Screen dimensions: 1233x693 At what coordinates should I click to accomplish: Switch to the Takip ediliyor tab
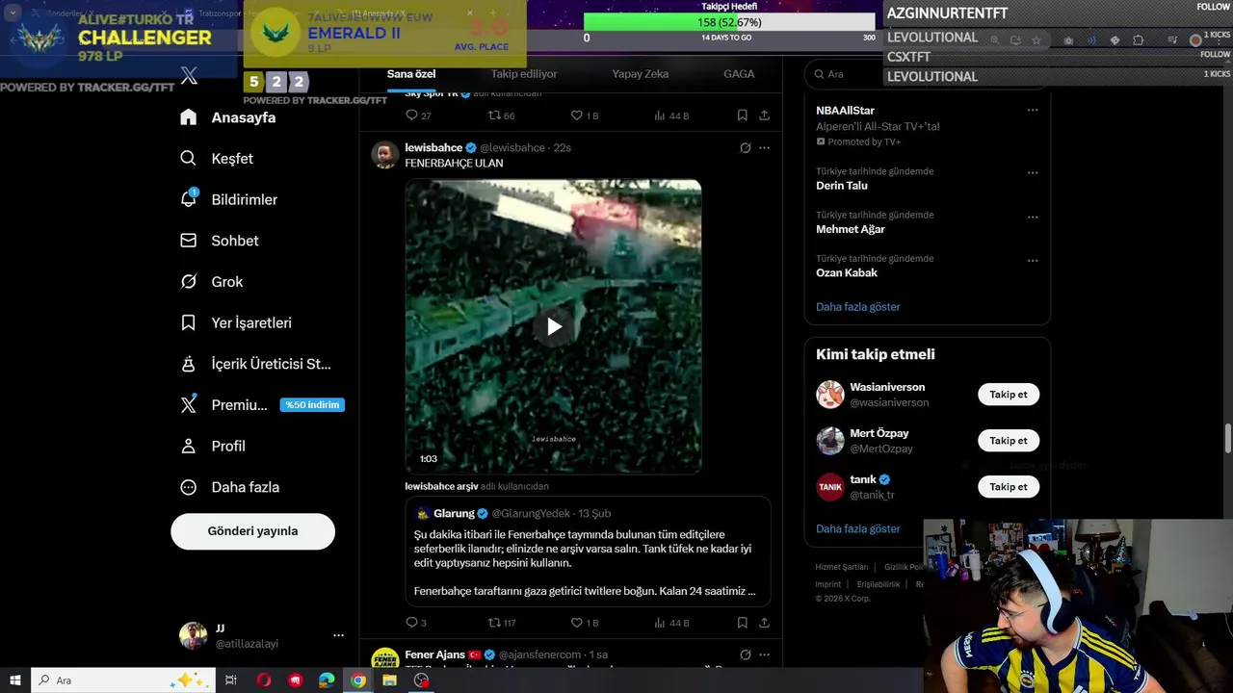[x=524, y=74]
